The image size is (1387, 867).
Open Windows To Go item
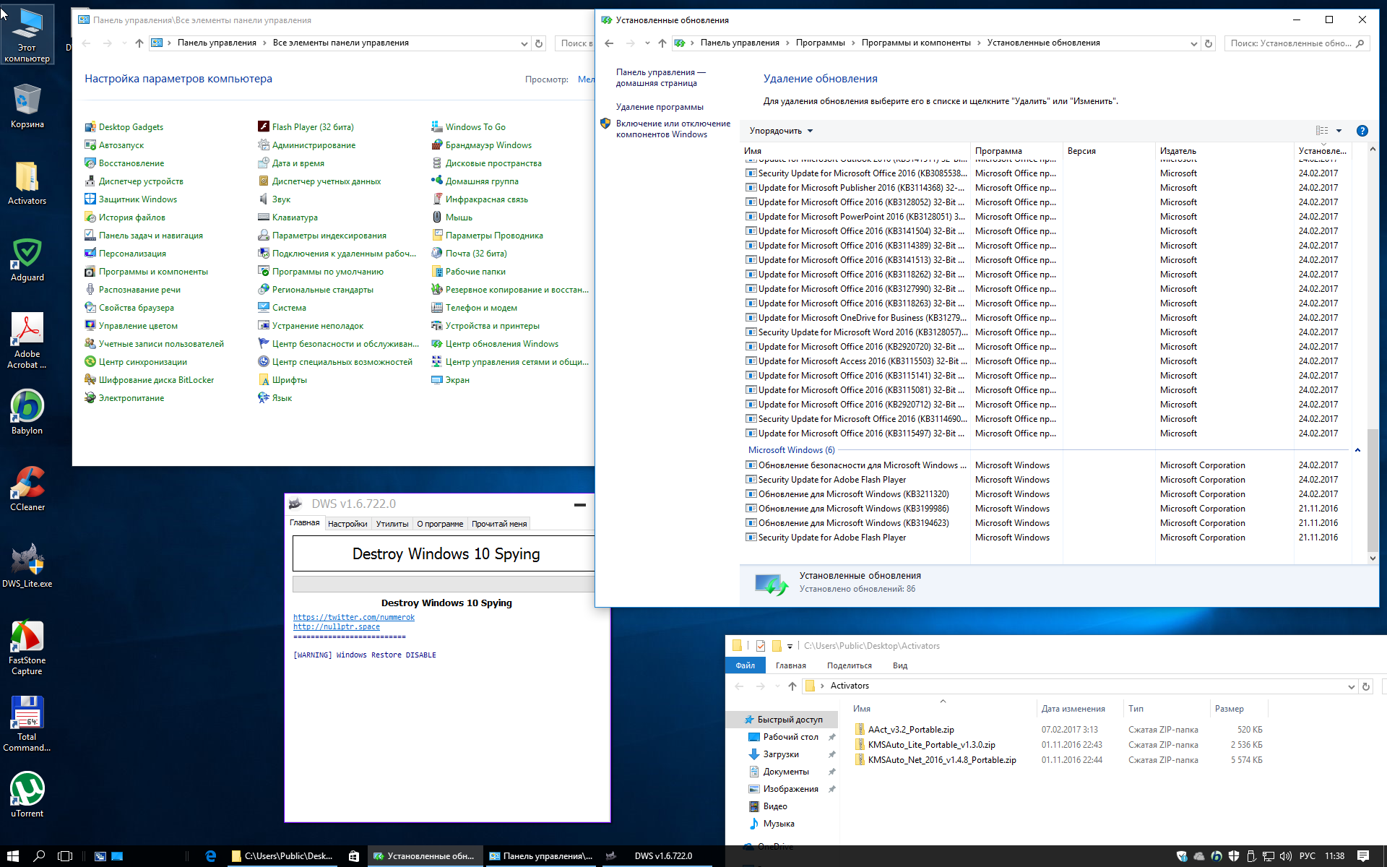469,127
